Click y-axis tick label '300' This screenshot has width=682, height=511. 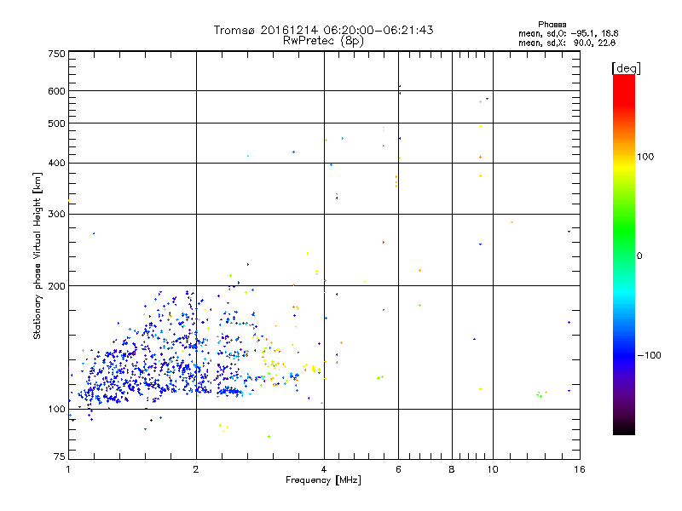pos(56,214)
